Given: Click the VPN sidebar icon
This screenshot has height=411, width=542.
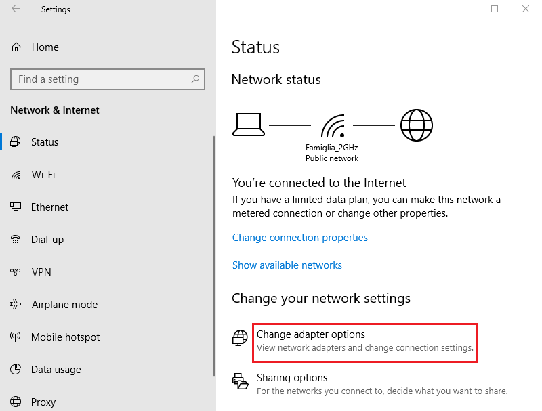Looking at the screenshot, I should click(x=16, y=272).
